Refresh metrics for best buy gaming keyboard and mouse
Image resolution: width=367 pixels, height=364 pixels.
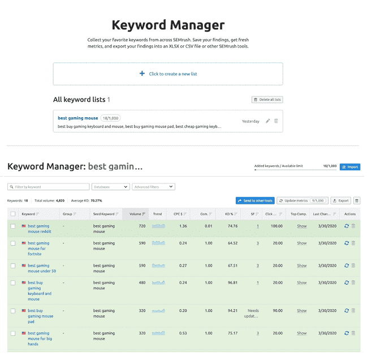[x=347, y=282]
